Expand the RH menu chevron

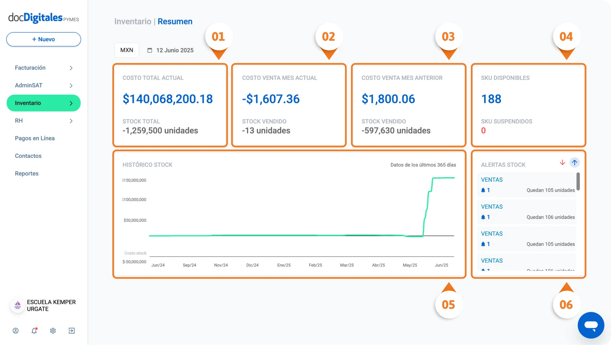click(x=71, y=121)
